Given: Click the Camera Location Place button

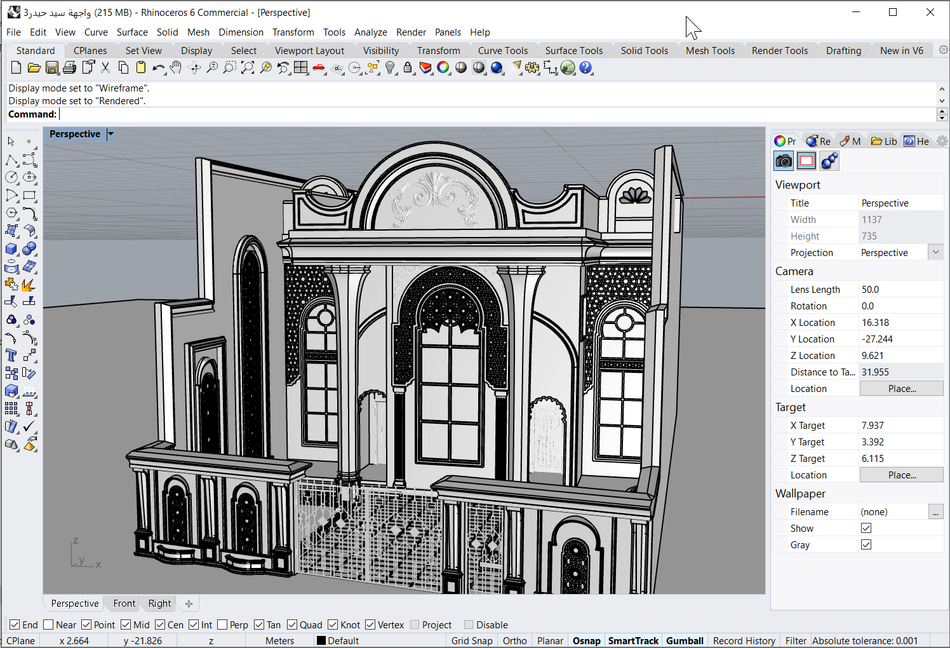Looking at the screenshot, I should 901,389.
